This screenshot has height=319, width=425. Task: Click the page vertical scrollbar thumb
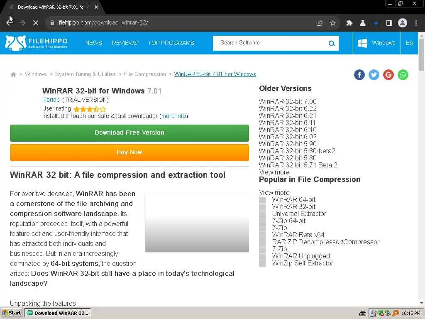(x=422, y=55)
